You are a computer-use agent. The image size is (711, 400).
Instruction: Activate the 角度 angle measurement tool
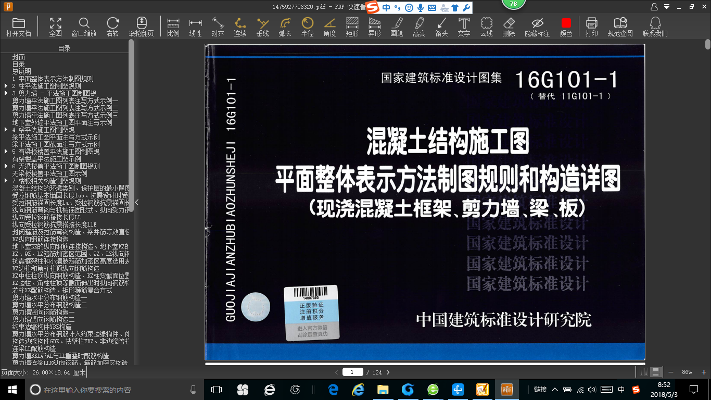[x=329, y=26]
